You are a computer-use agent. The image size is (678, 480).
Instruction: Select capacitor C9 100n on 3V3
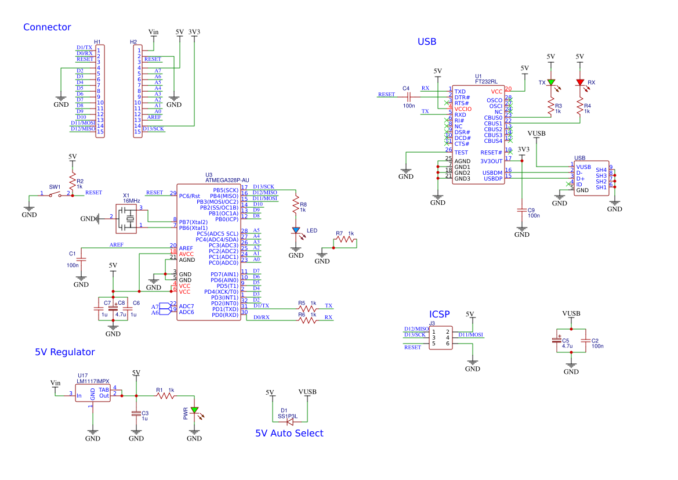tap(522, 210)
